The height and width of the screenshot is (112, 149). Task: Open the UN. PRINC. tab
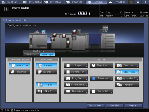[11, 2]
